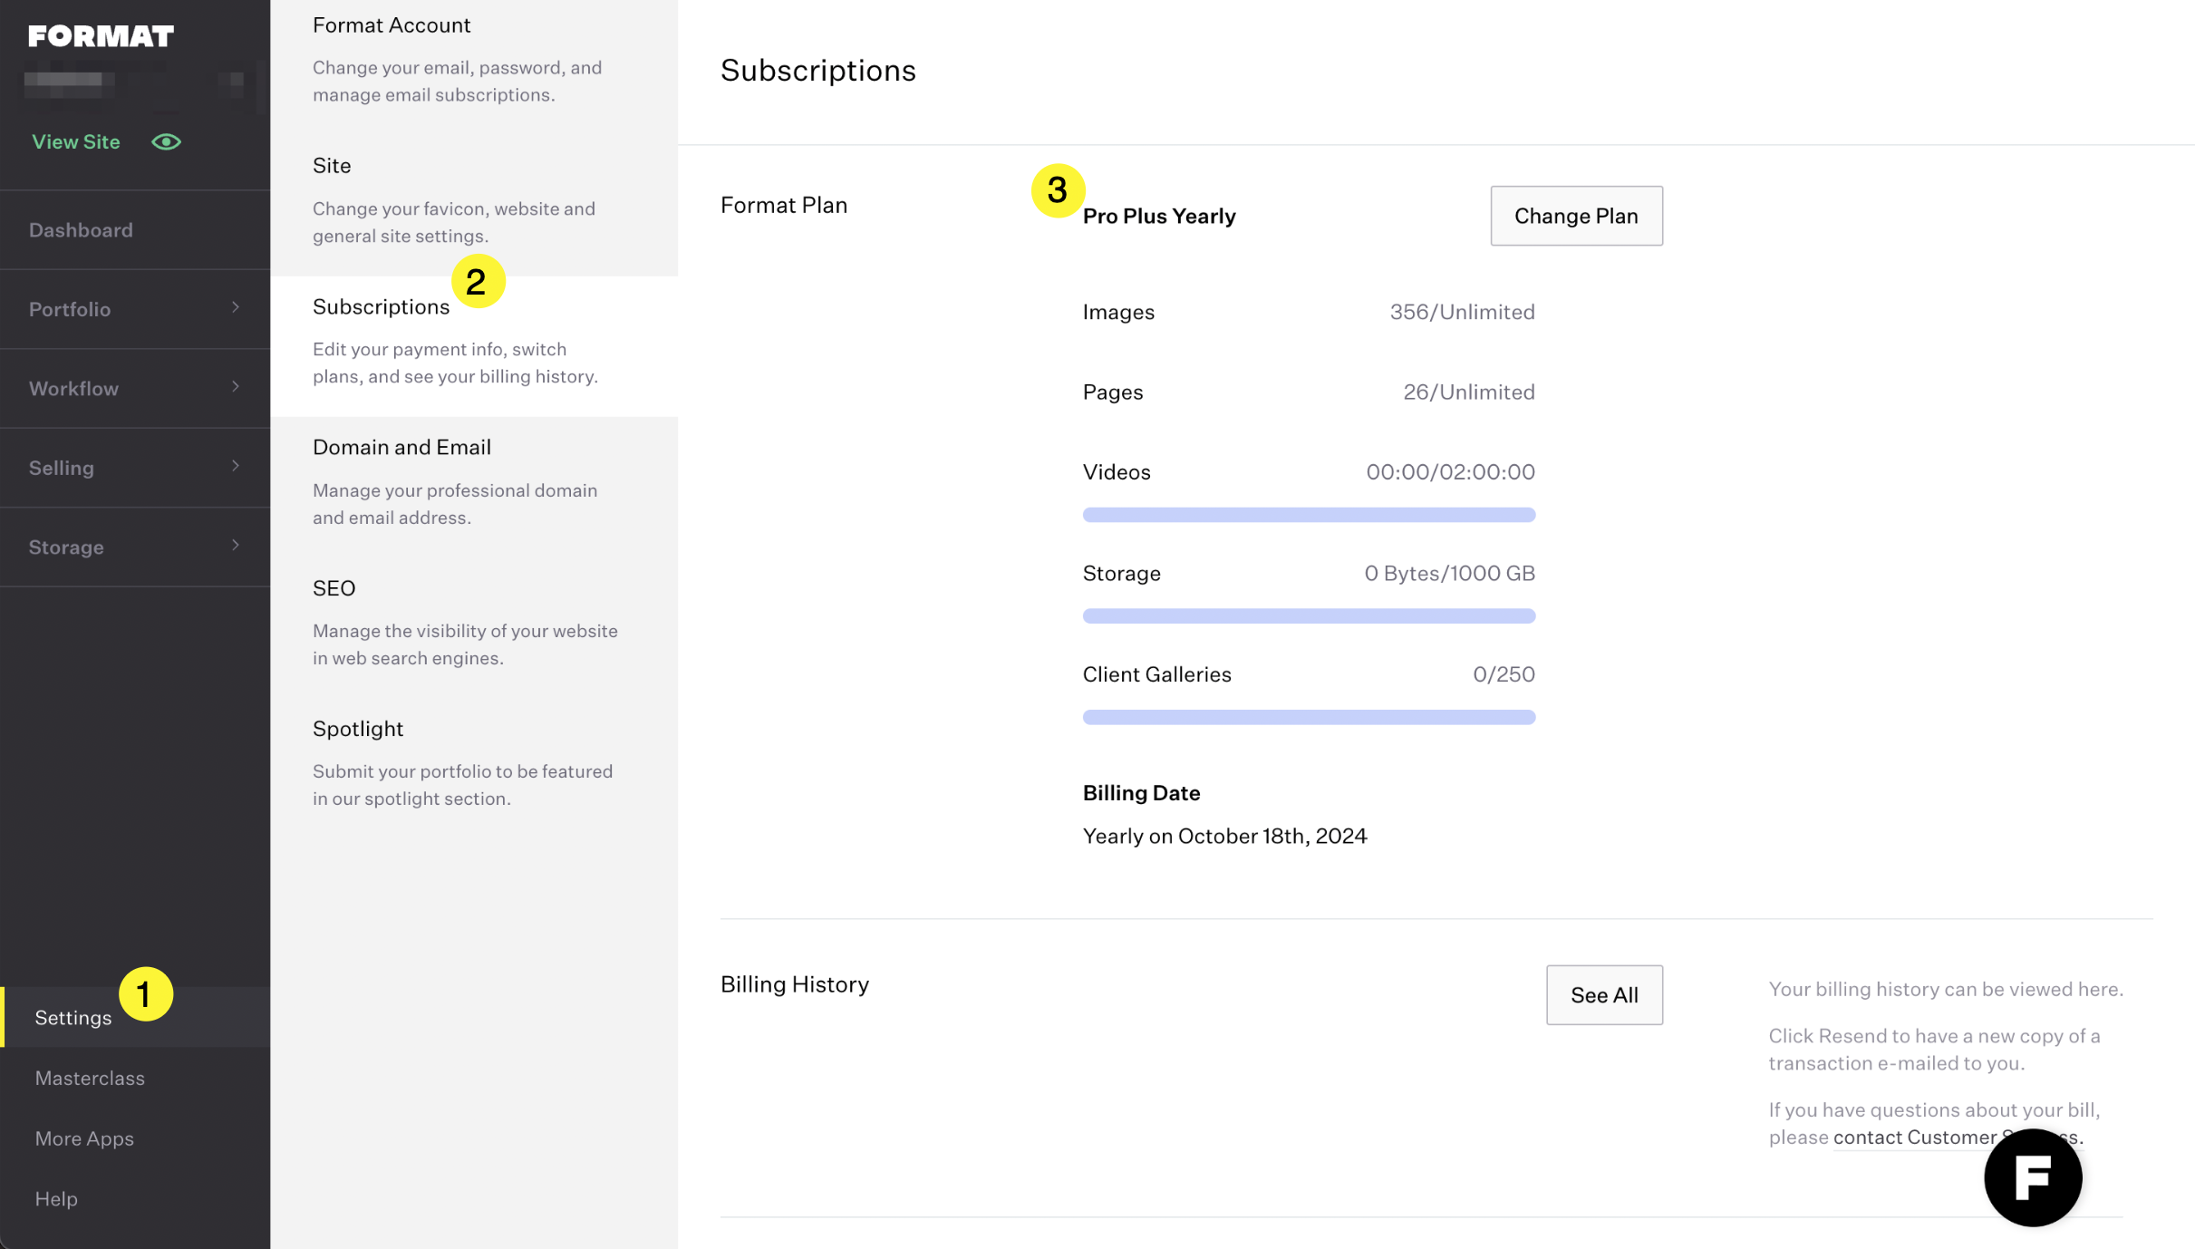
Task: Click the contact Customer Success link
Action: point(1958,1138)
